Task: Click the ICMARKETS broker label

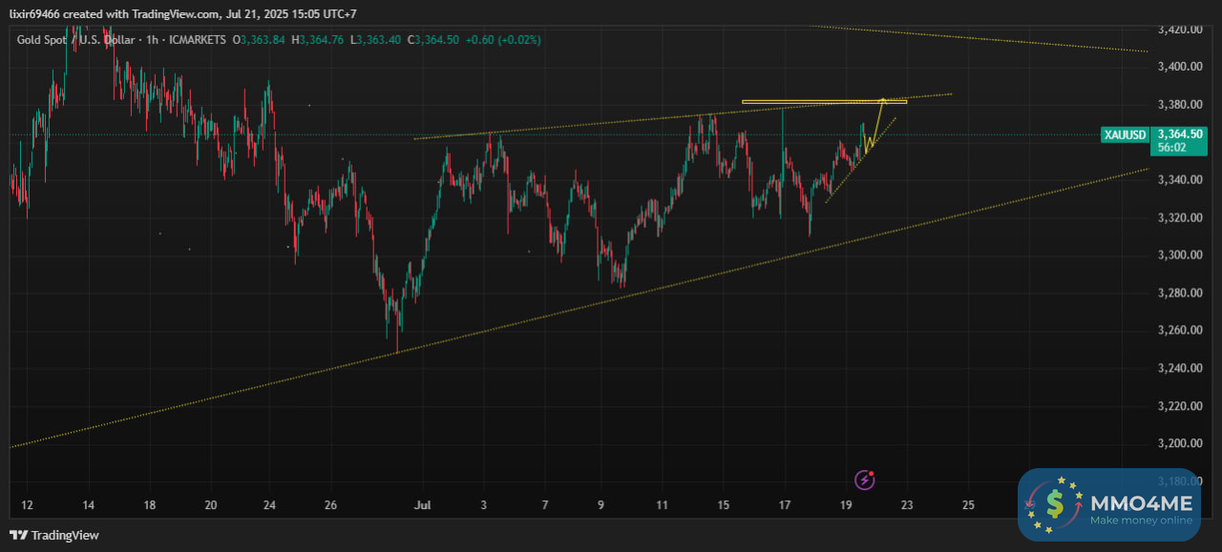Action: click(197, 40)
